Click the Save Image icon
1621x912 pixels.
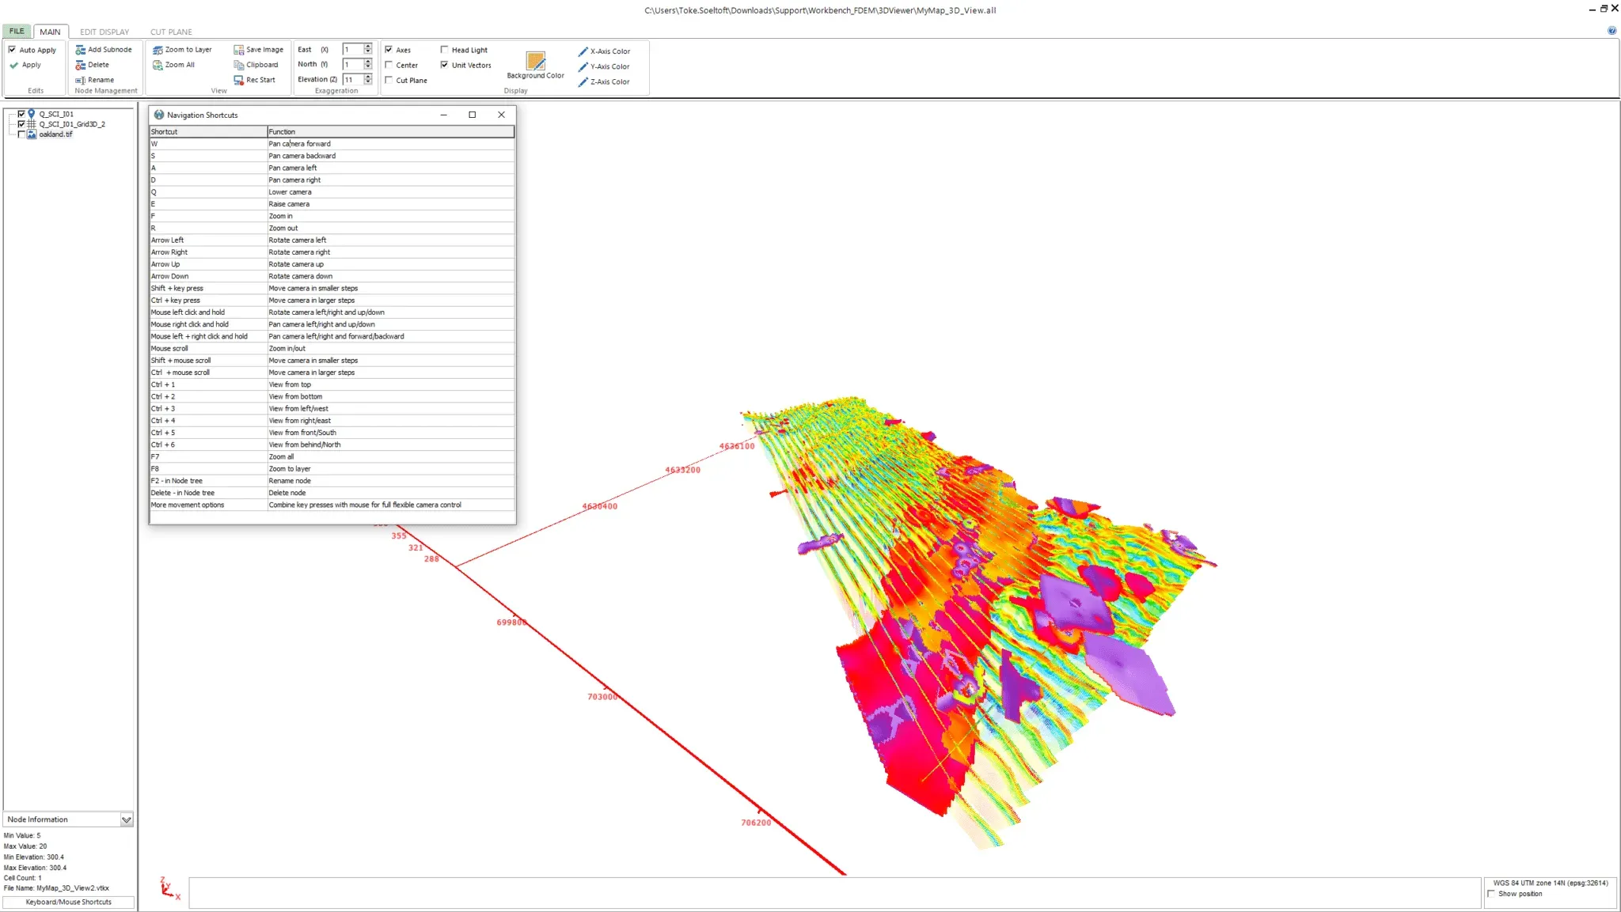(x=238, y=50)
